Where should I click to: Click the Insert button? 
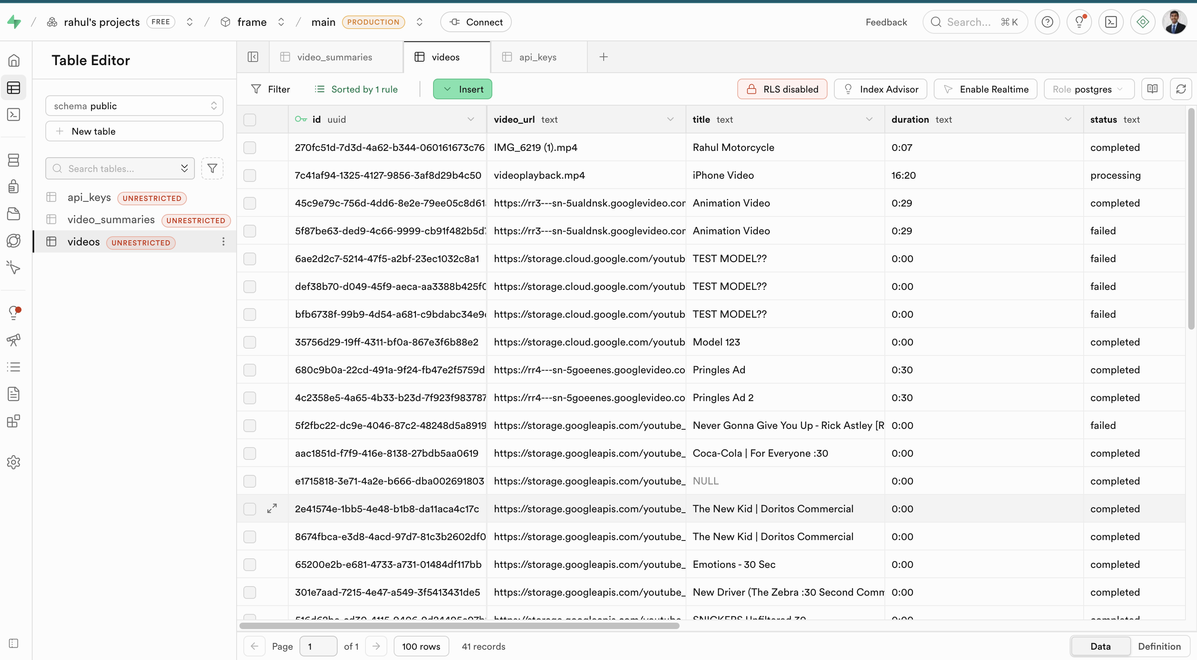tap(462, 89)
